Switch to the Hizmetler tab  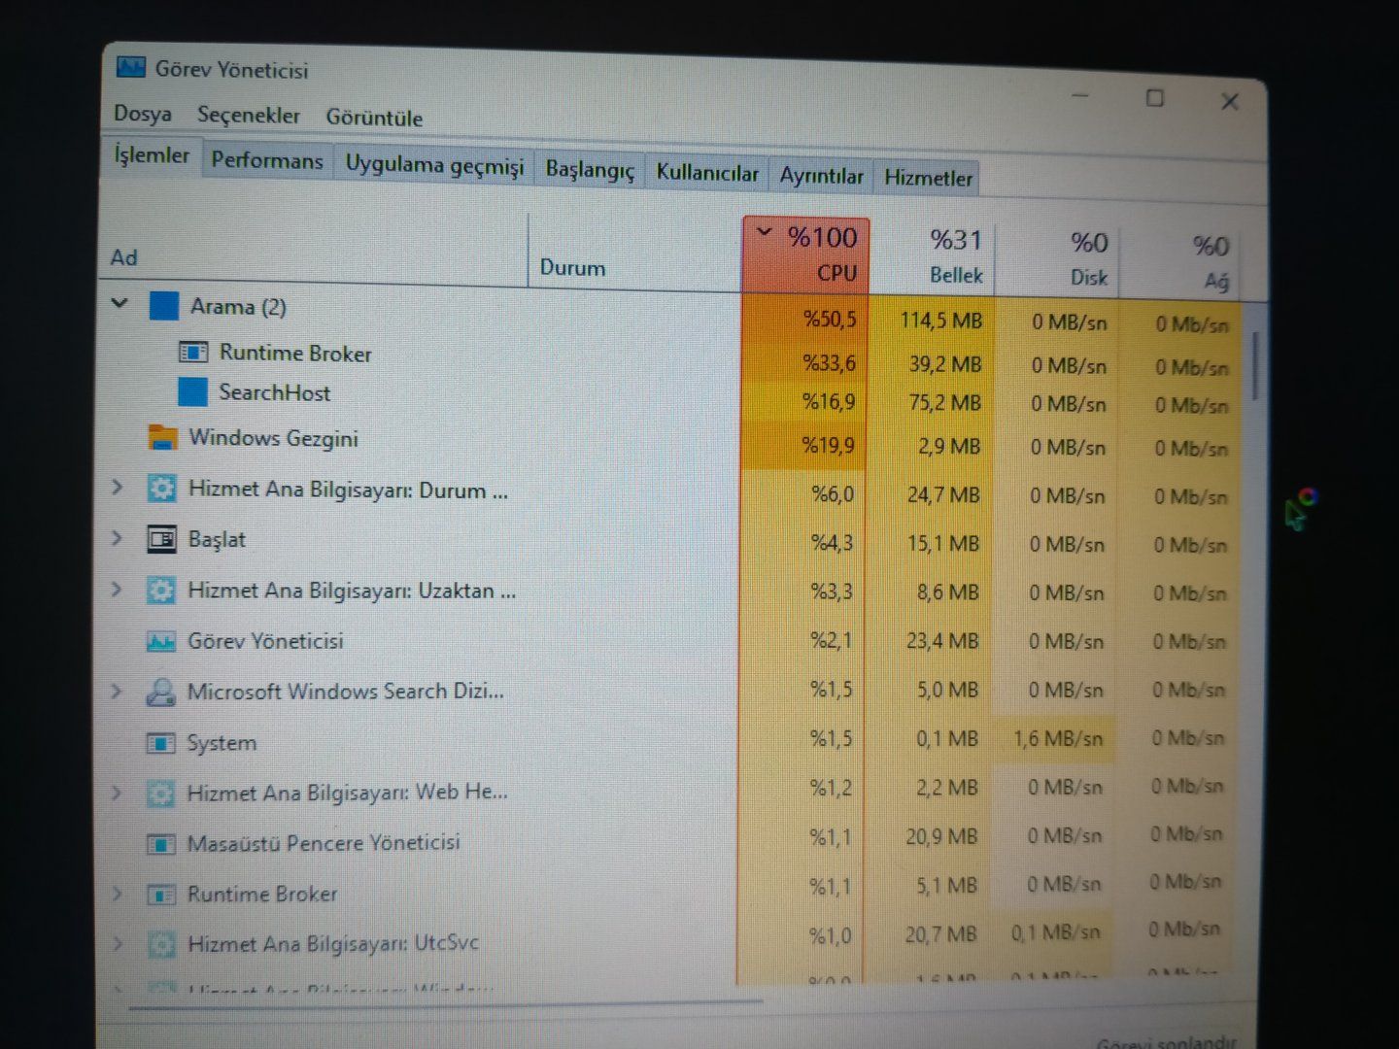coord(928,178)
